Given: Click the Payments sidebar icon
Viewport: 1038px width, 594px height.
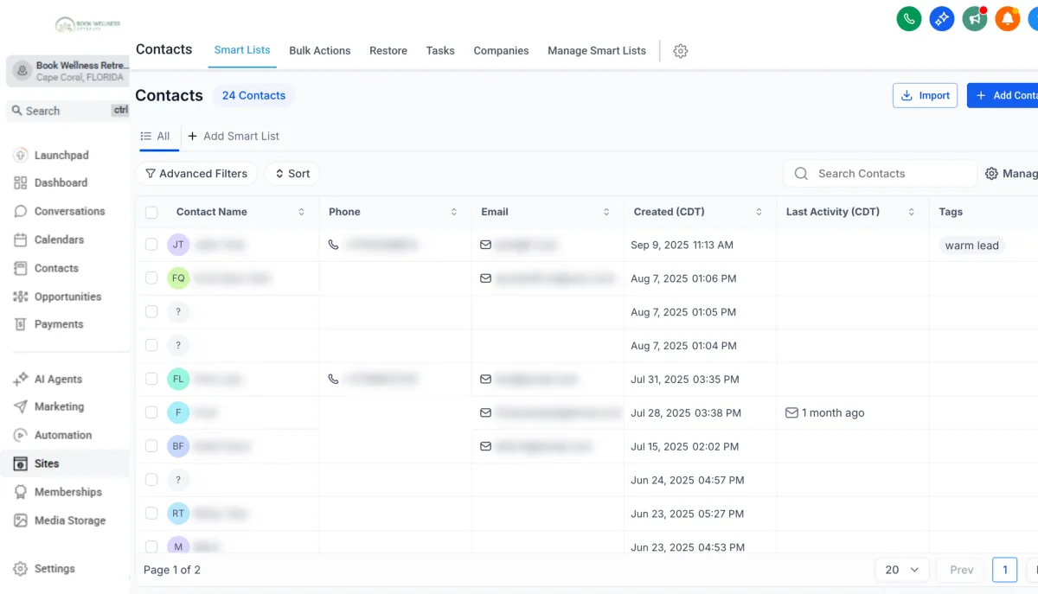Looking at the screenshot, I should click(x=21, y=324).
